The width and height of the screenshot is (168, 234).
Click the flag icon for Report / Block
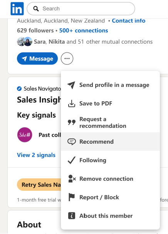pos(72,197)
